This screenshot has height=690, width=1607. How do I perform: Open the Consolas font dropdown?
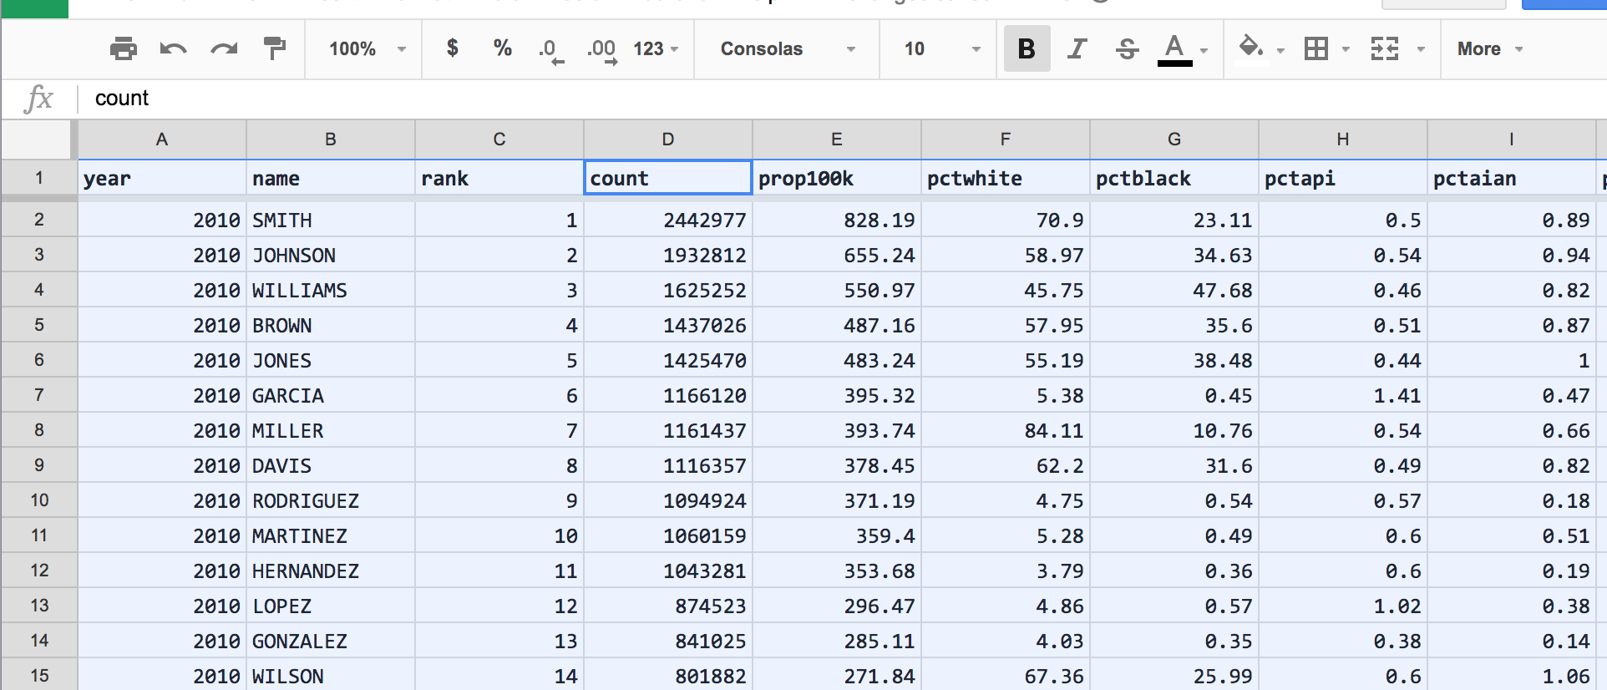click(x=788, y=48)
